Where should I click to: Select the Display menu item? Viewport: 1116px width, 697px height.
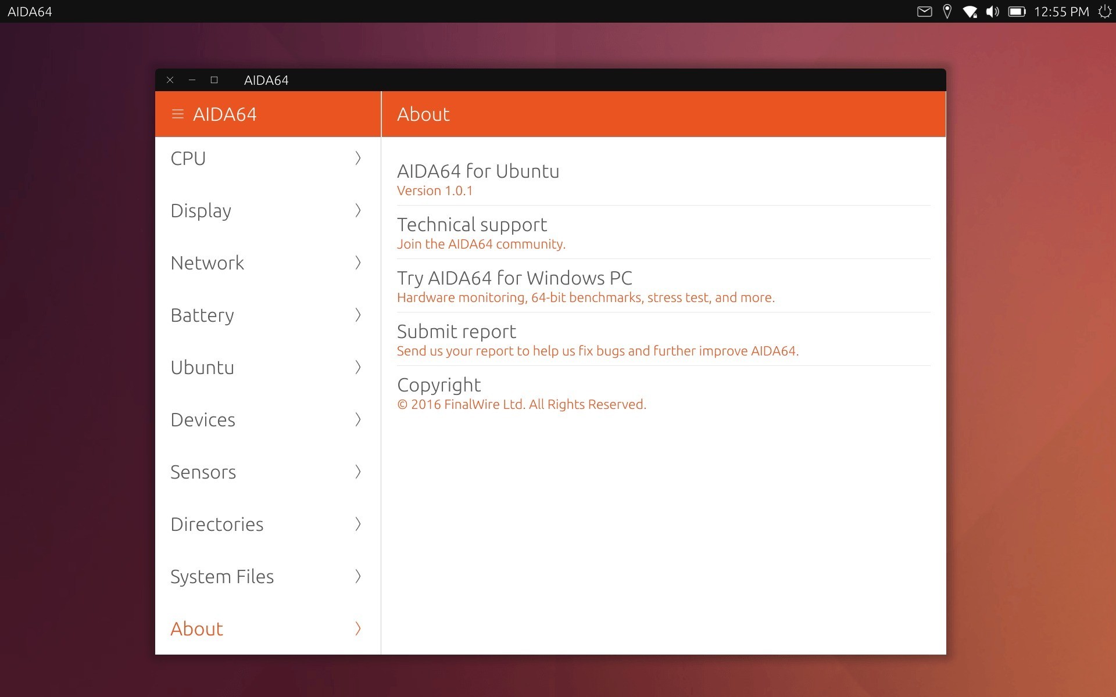pos(201,210)
